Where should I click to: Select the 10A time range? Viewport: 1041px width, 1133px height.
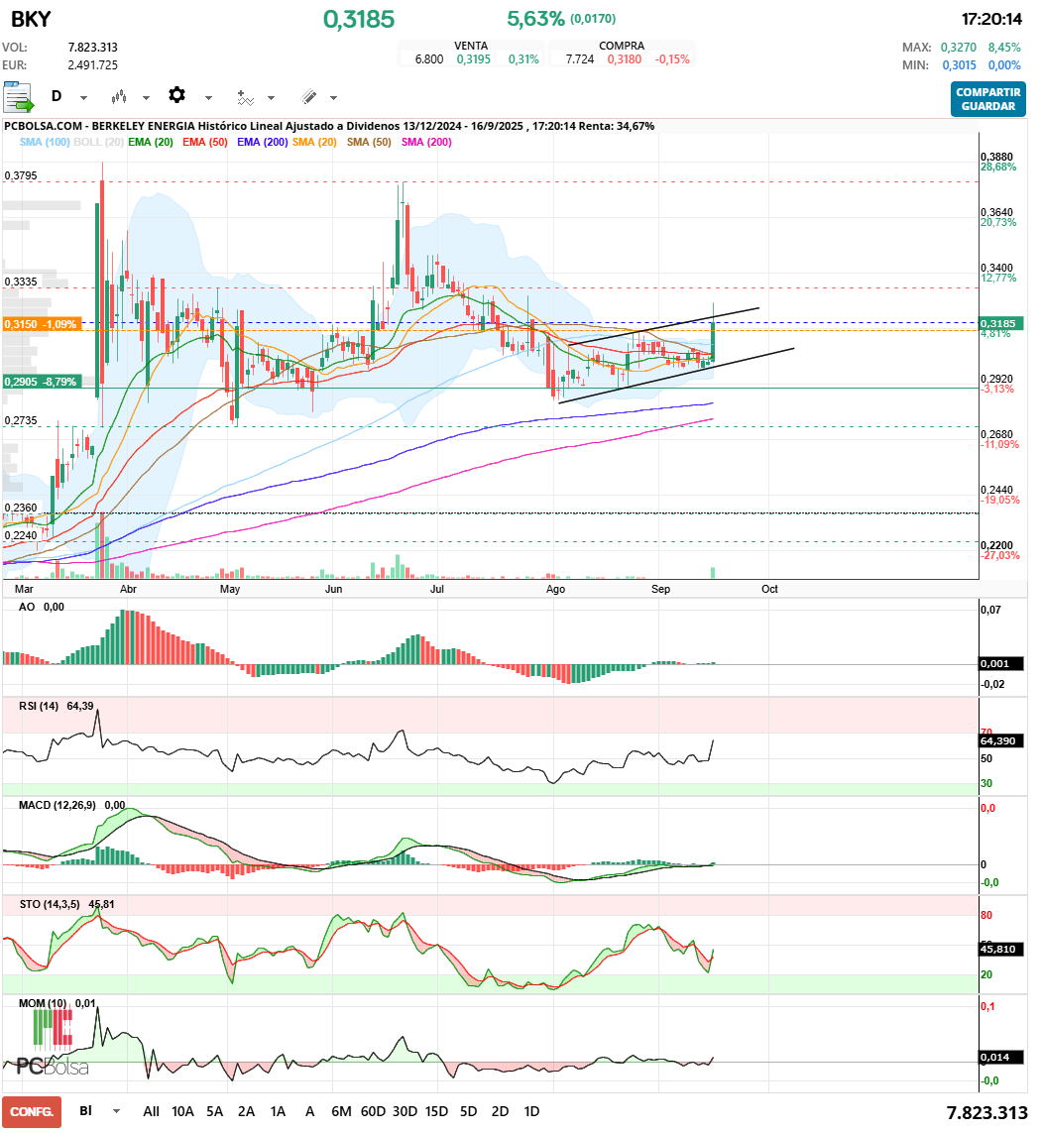tap(182, 1111)
